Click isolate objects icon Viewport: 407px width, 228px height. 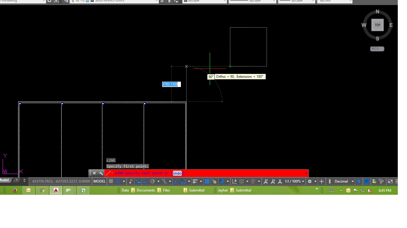[381, 181]
